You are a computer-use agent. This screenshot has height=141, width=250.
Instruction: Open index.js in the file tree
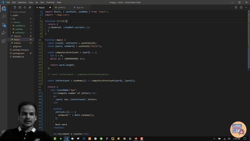17,43
